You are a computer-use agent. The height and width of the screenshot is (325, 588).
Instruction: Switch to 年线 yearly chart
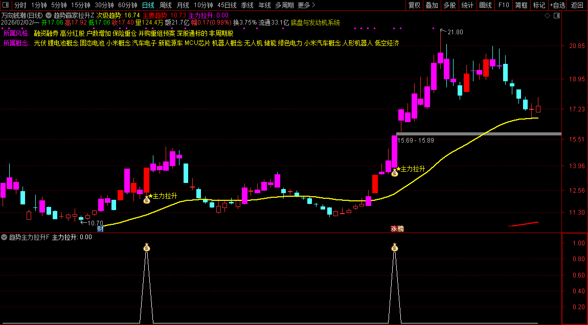tap(264, 5)
